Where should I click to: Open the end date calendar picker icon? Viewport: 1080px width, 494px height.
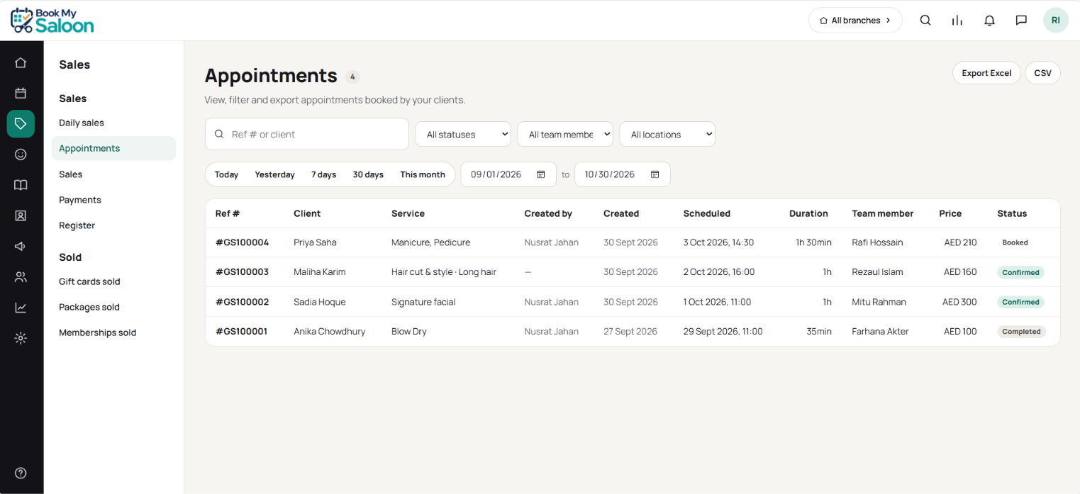pyautogui.click(x=655, y=174)
